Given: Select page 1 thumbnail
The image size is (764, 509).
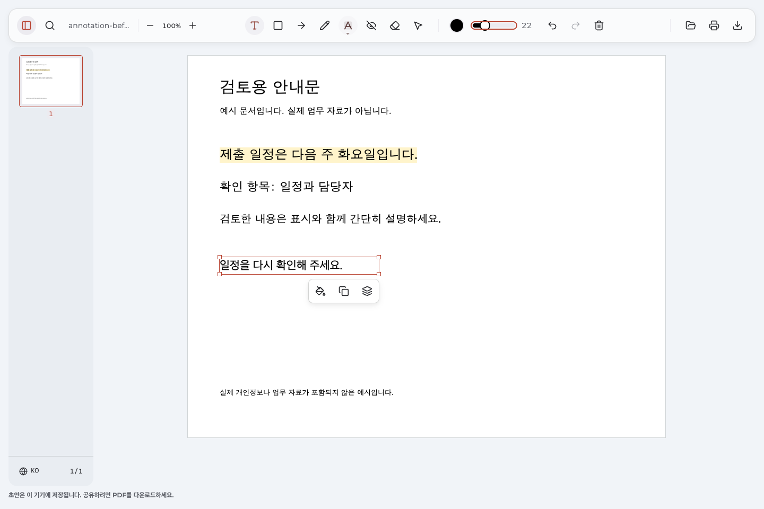Looking at the screenshot, I should pyautogui.click(x=51, y=81).
